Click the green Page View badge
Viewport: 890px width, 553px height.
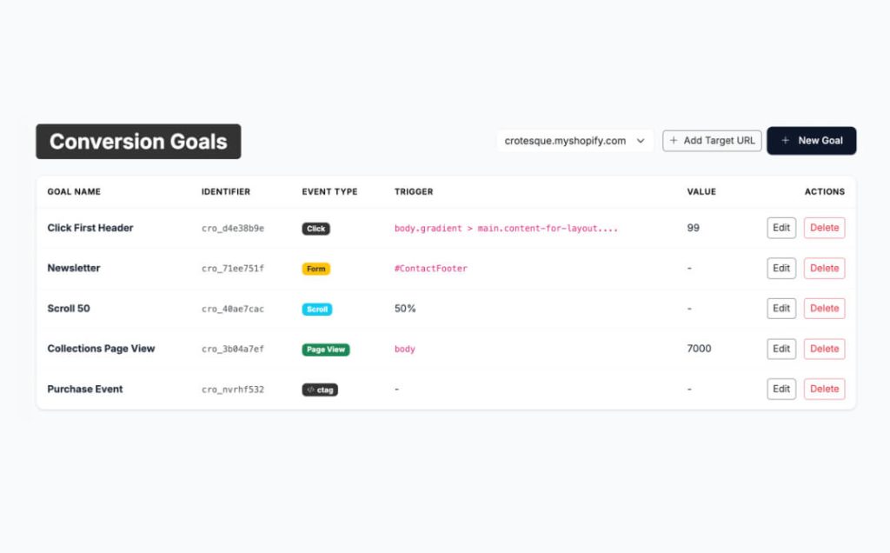tap(326, 350)
